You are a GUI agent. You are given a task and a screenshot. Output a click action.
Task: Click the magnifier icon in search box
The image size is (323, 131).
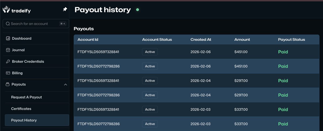pos(8,24)
